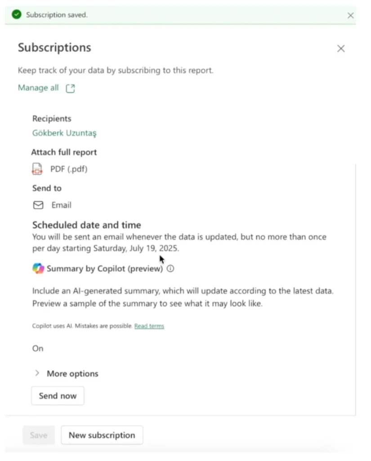Close the Subscriptions panel
Image resolution: width=371 pixels, height=461 pixels.
point(341,49)
